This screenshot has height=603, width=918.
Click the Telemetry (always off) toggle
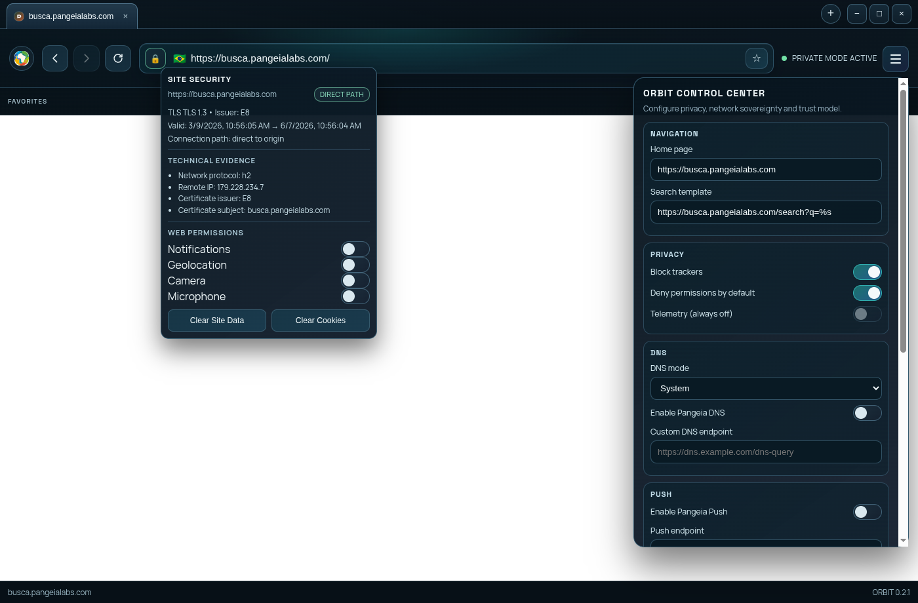(x=868, y=314)
